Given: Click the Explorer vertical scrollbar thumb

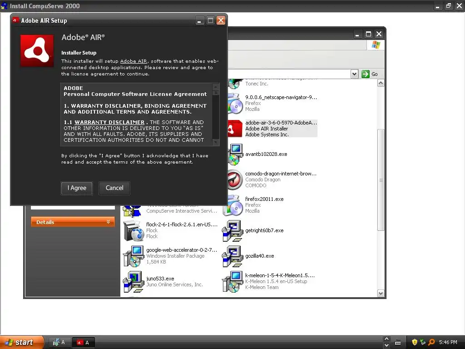Looking at the screenshot, I should pos(381,180).
